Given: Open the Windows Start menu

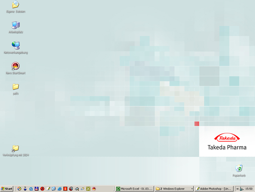Looking at the screenshot, I should (x=7, y=188).
